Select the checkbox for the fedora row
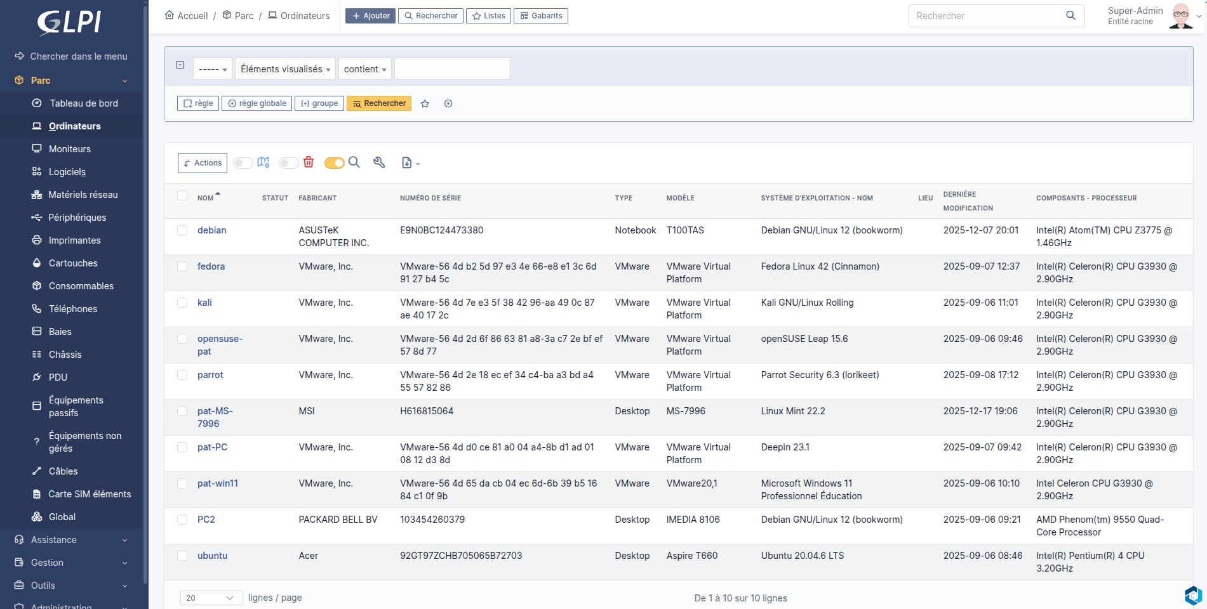Image resolution: width=1207 pixels, height=609 pixels. [182, 266]
